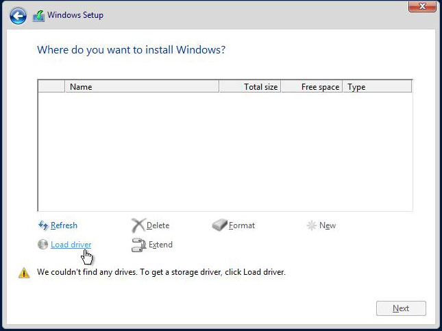
Task: Click the New link text
Action: point(328,225)
